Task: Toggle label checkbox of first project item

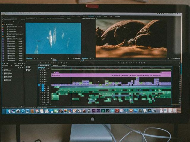Action: pos(3,24)
